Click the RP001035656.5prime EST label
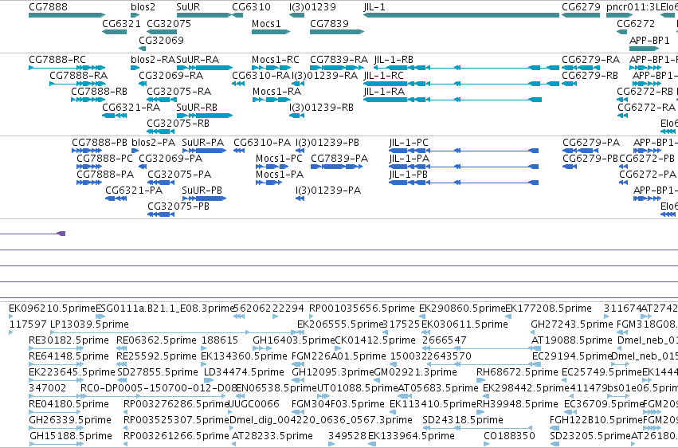 click(362, 308)
